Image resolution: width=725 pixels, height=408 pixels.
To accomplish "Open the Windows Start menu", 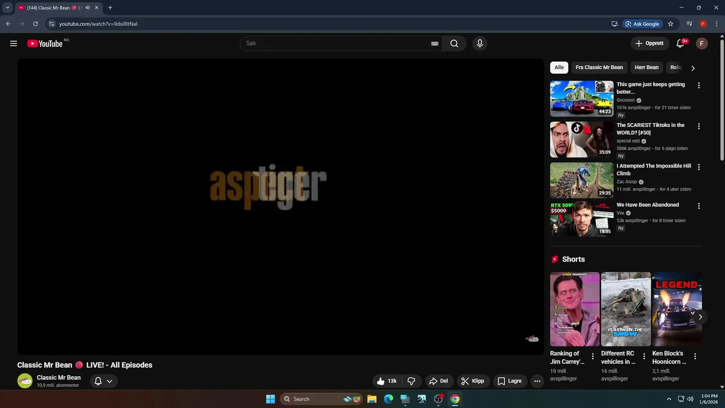I will pyautogui.click(x=271, y=399).
